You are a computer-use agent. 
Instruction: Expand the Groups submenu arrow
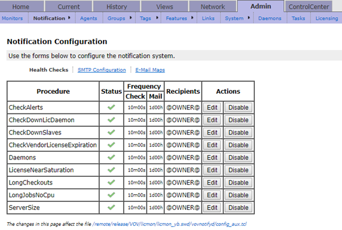(x=131, y=18)
